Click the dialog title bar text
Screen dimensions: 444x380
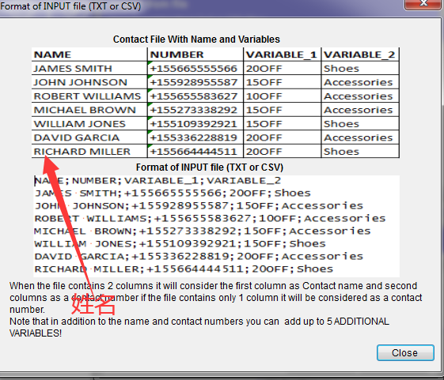coord(70,6)
